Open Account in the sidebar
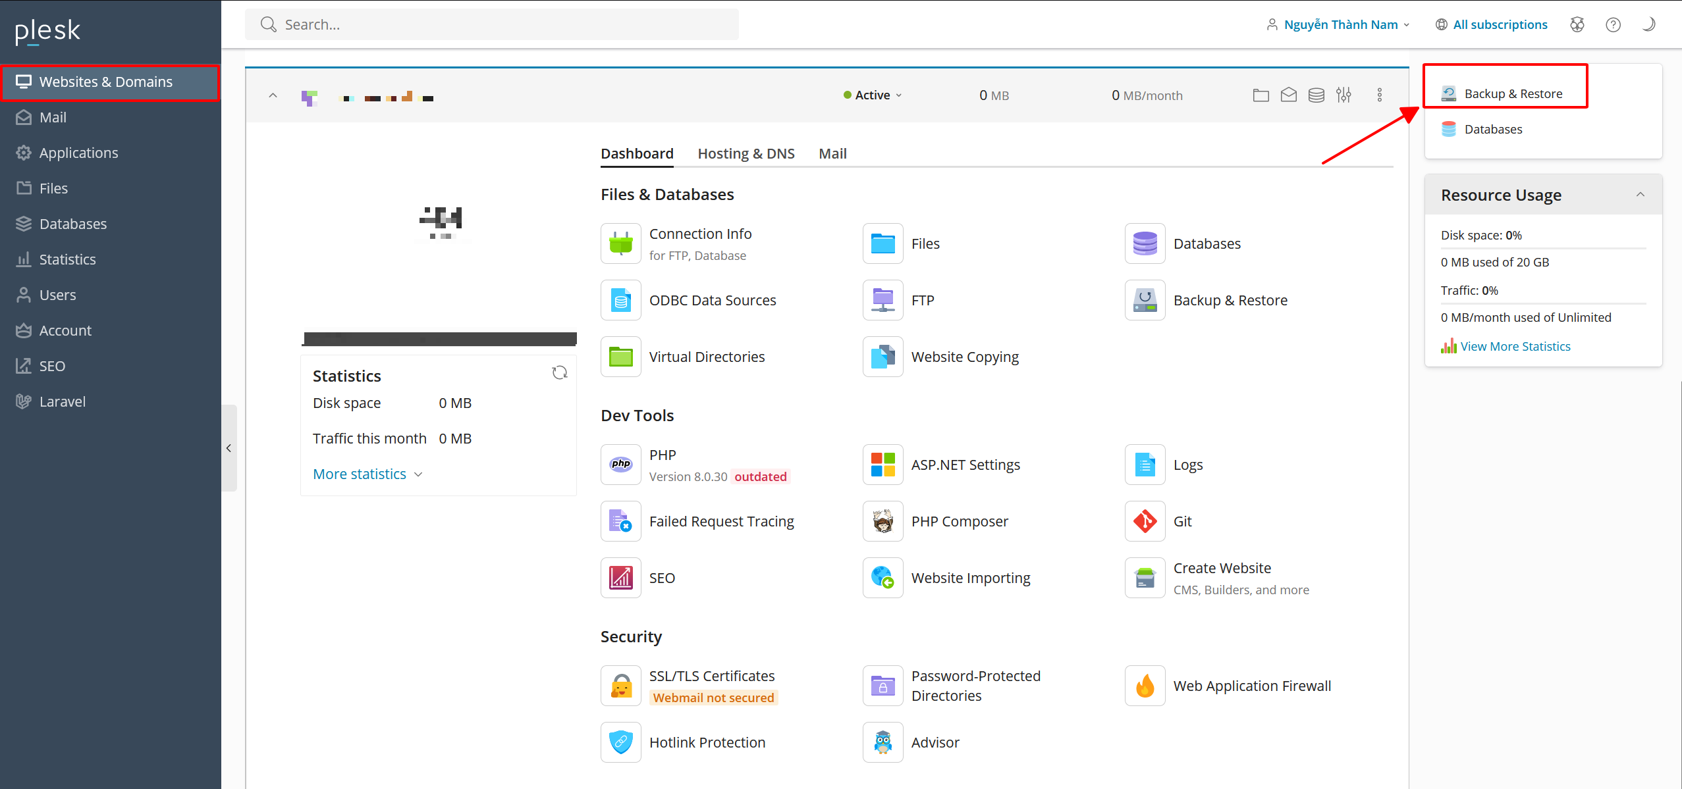Image resolution: width=1682 pixels, height=789 pixels. (110, 330)
